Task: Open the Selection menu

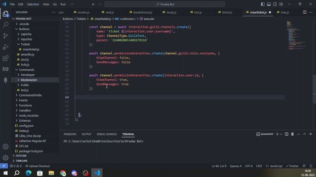Action: 33,4
